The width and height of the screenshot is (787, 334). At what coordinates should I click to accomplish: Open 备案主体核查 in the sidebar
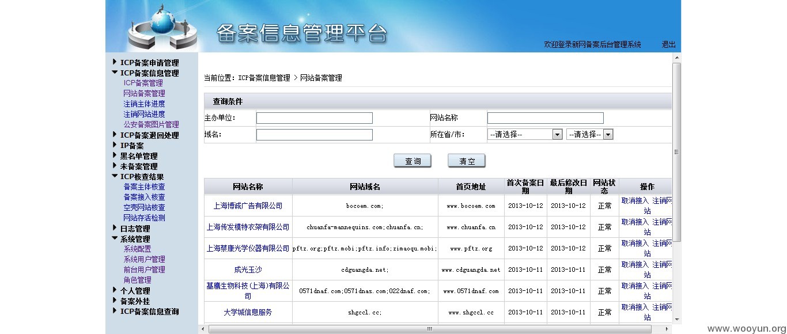click(144, 187)
